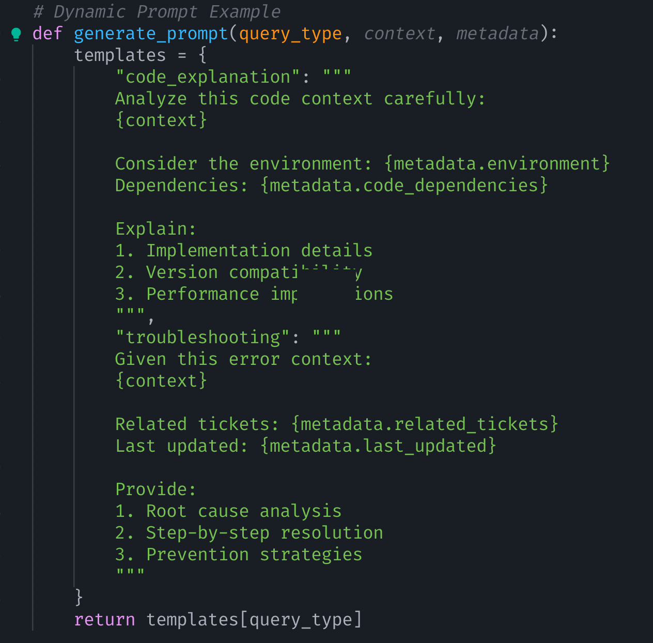Click the "Step-by-step resolution" text

click(x=265, y=533)
